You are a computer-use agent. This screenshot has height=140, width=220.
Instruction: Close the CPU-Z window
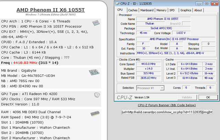click(x=214, y=4)
